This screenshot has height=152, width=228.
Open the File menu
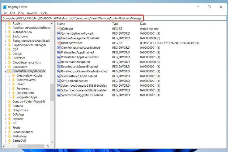5,13
